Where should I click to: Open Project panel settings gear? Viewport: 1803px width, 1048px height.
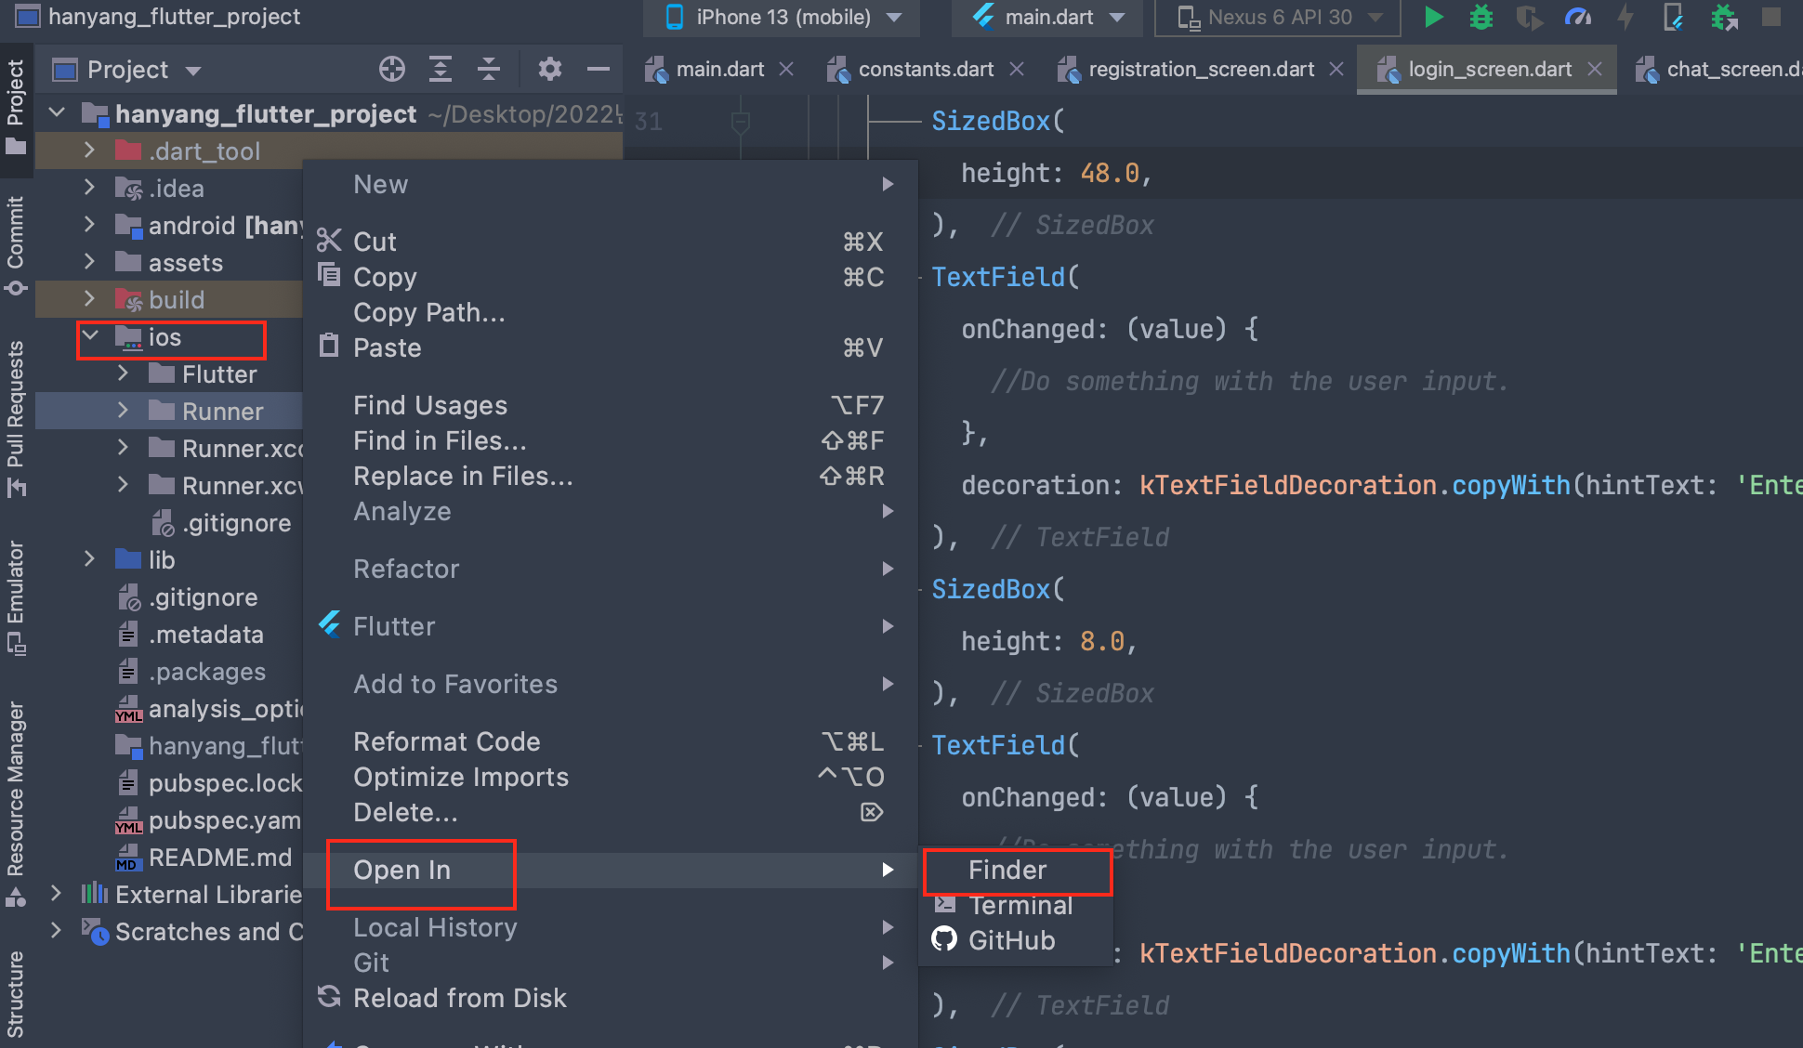[x=550, y=69]
